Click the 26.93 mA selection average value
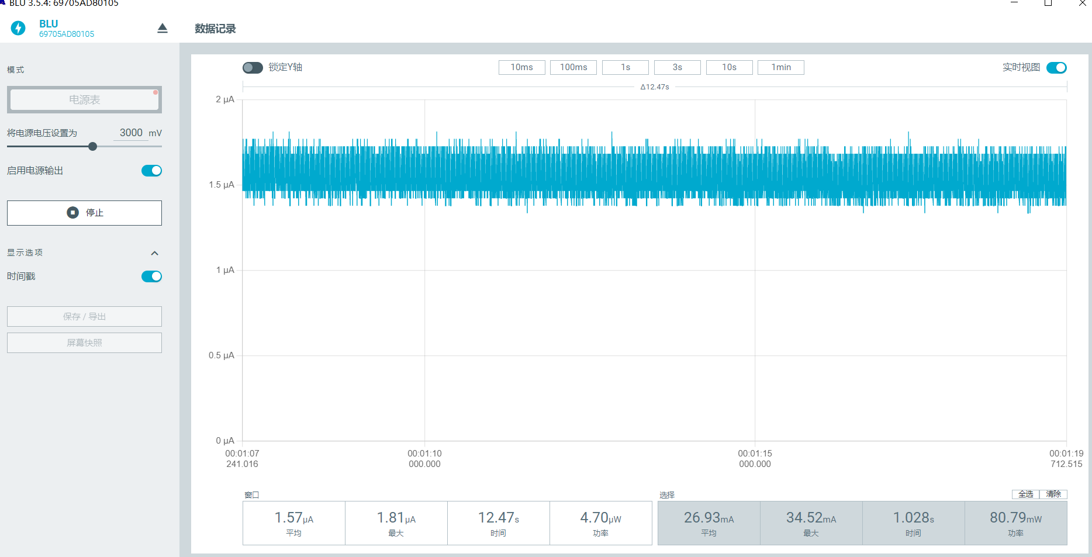This screenshot has width=1092, height=557. pos(709,518)
